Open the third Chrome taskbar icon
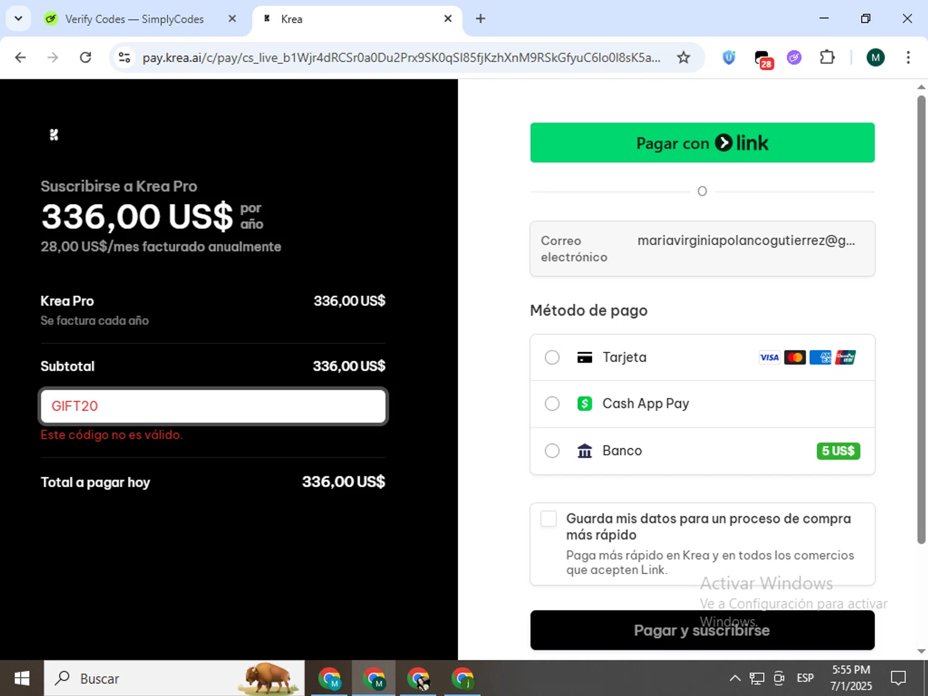 (419, 679)
